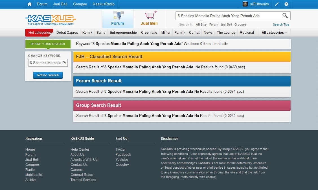Open the General Rules link

pos(82,175)
